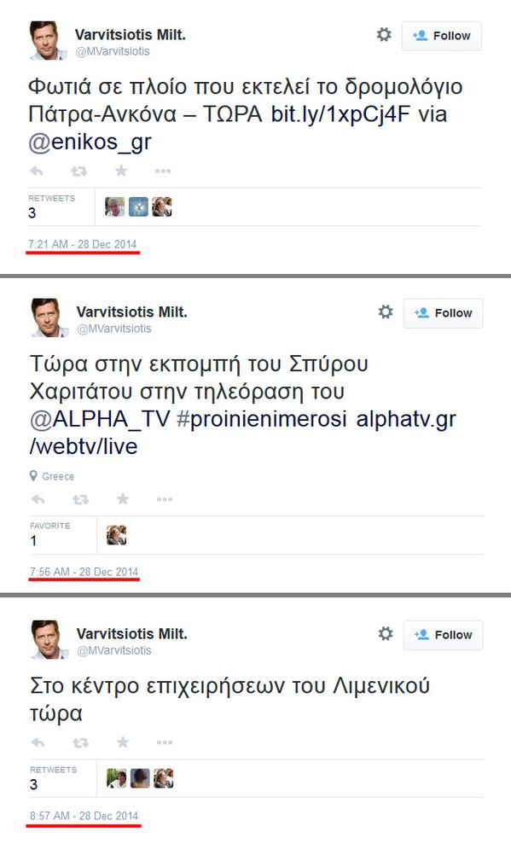The height and width of the screenshot is (844, 511).
Task: Open the gear settings dropdown on the third tweet
Action: pos(385,633)
